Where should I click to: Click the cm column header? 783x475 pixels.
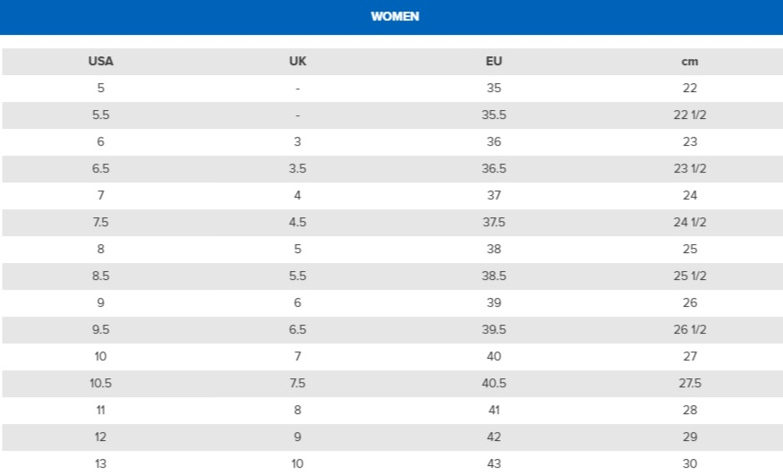(x=690, y=62)
